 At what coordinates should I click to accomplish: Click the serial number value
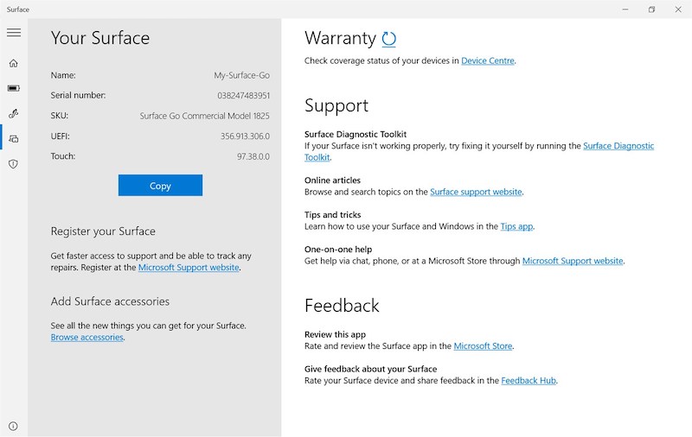click(x=243, y=95)
